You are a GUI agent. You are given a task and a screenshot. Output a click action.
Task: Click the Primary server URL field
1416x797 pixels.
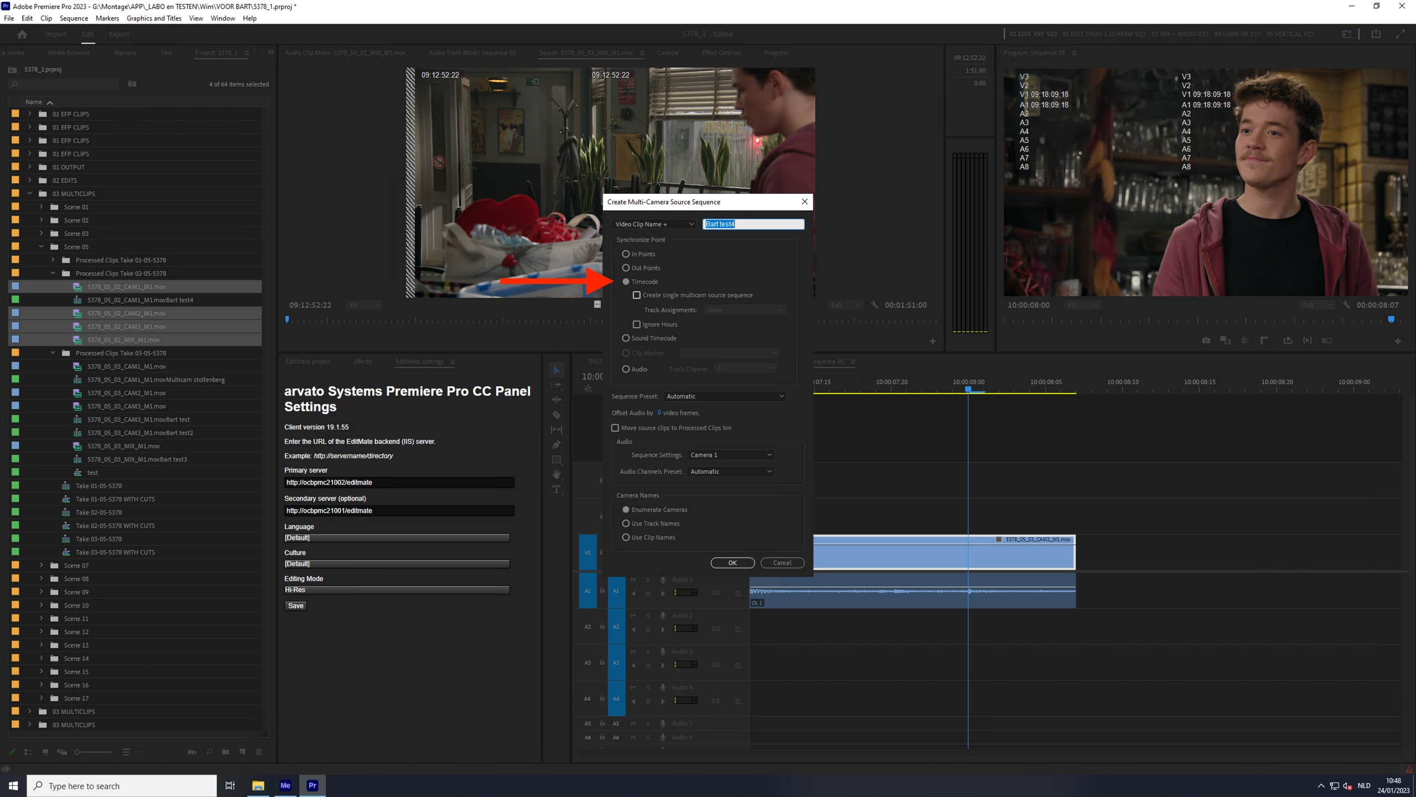coord(399,483)
